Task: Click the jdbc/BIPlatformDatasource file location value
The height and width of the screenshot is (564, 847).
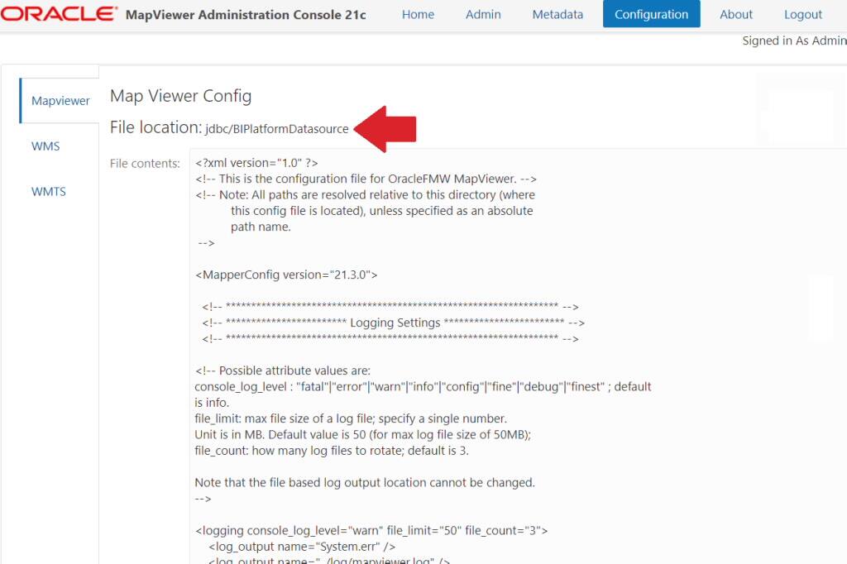Action: (x=276, y=129)
